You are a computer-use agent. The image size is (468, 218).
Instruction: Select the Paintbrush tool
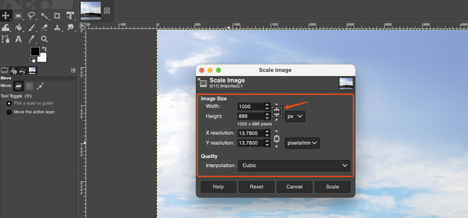(x=32, y=27)
